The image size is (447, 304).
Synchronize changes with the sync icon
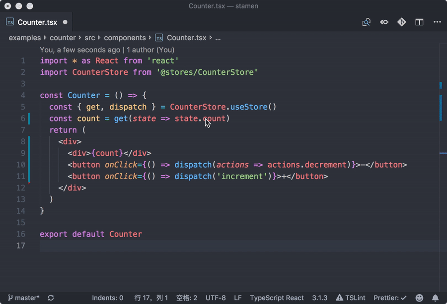[x=51, y=298]
